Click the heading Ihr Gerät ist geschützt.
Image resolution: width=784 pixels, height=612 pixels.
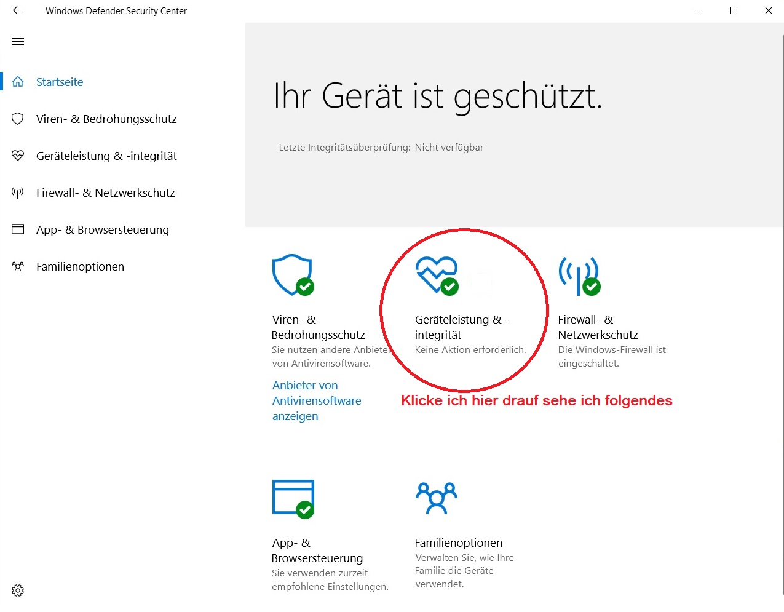tap(438, 96)
